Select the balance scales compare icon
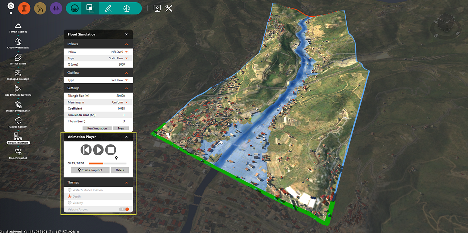This screenshot has width=468, height=233. click(x=126, y=8)
